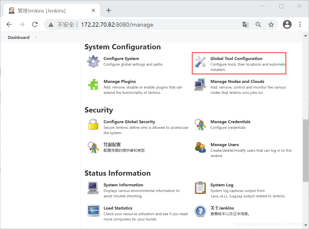This screenshot has width=309, height=229.
Task: Click the Manage Plugins puzzle piece icon
Action: pos(93,85)
